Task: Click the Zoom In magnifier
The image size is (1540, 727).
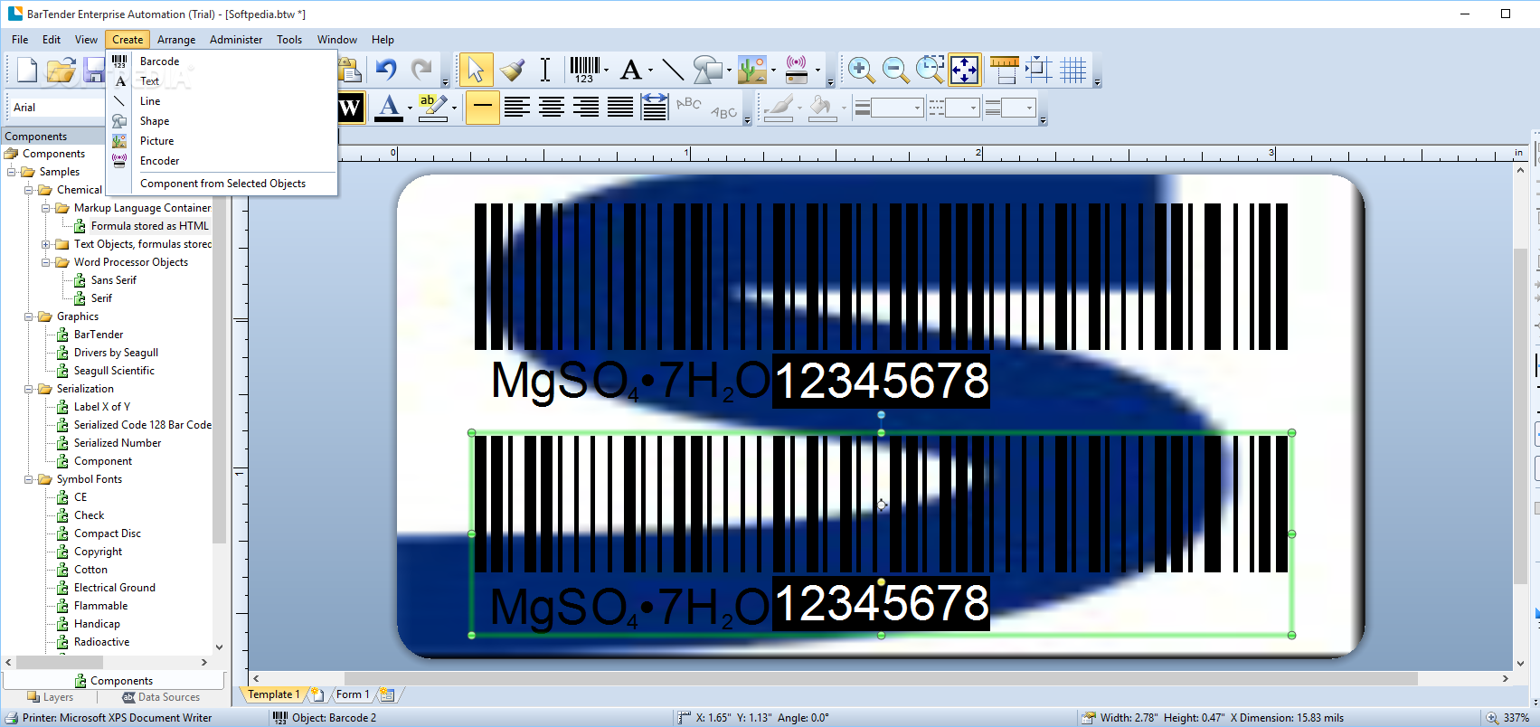Action: (x=860, y=70)
